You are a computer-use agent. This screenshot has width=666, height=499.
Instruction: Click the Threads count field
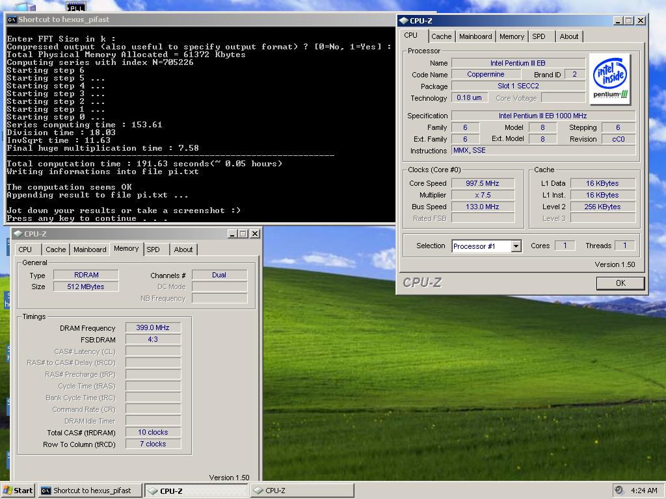click(624, 245)
